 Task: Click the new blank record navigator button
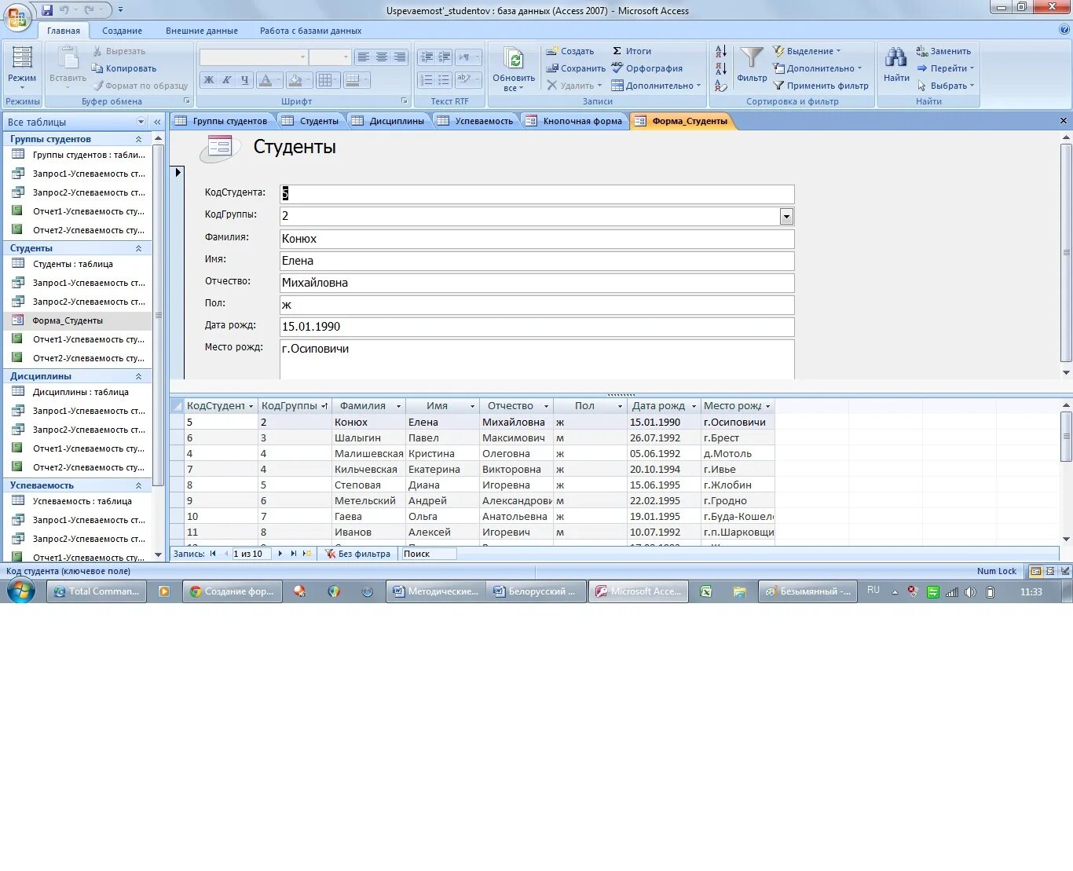pyautogui.click(x=307, y=554)
